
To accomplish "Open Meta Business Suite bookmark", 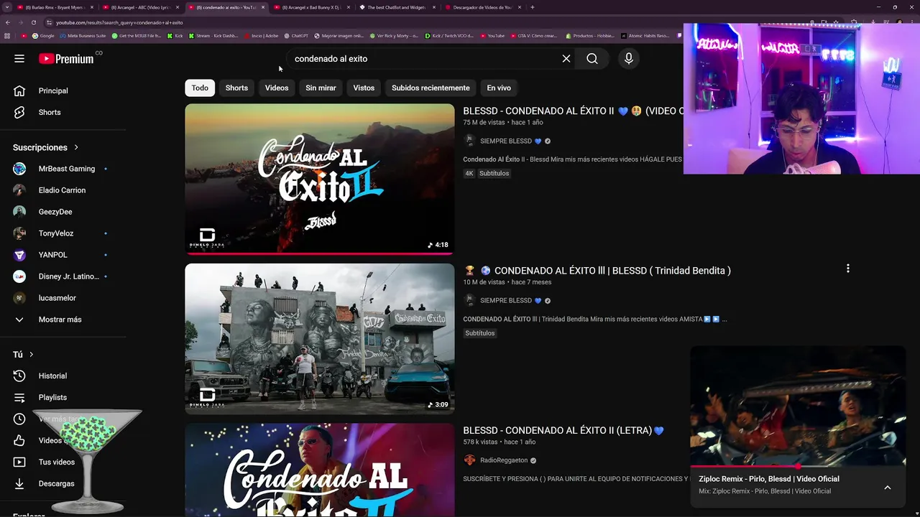I will click(83, 35).
